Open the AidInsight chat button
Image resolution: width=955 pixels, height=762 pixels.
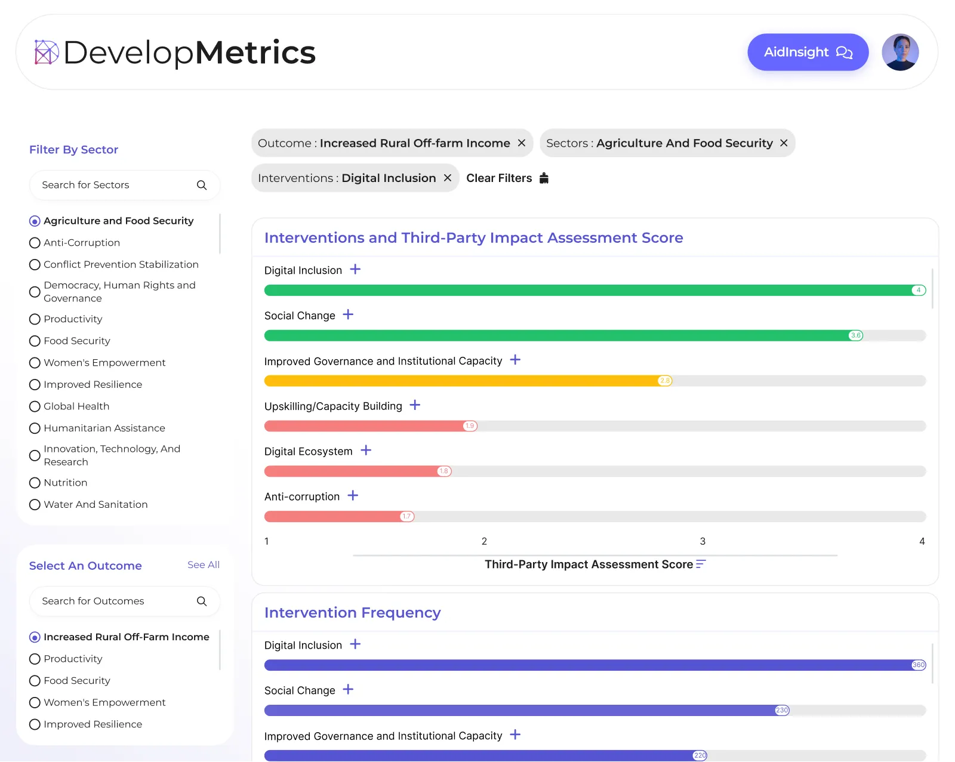[808, 53]
